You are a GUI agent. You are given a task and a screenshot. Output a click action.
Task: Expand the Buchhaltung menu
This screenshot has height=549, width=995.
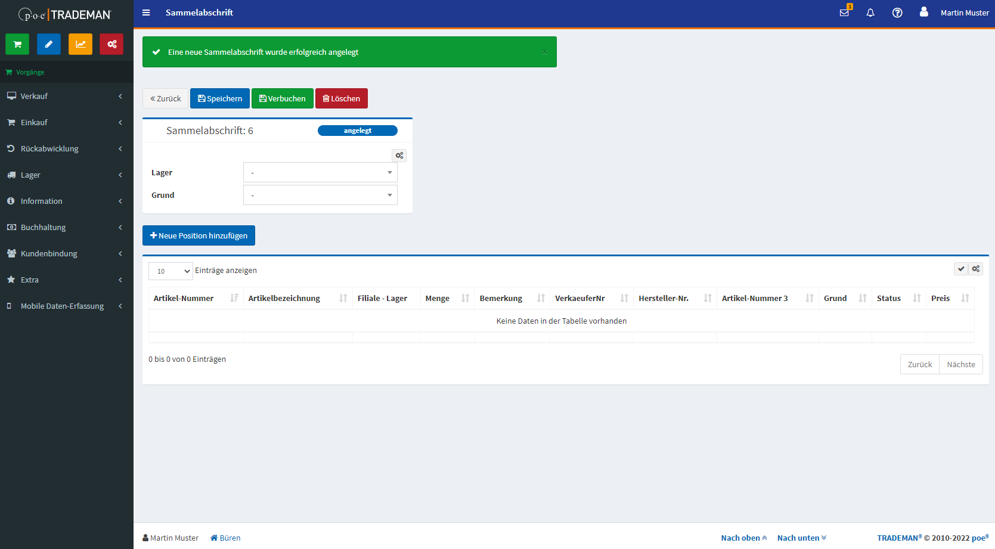tap(66, 227)
